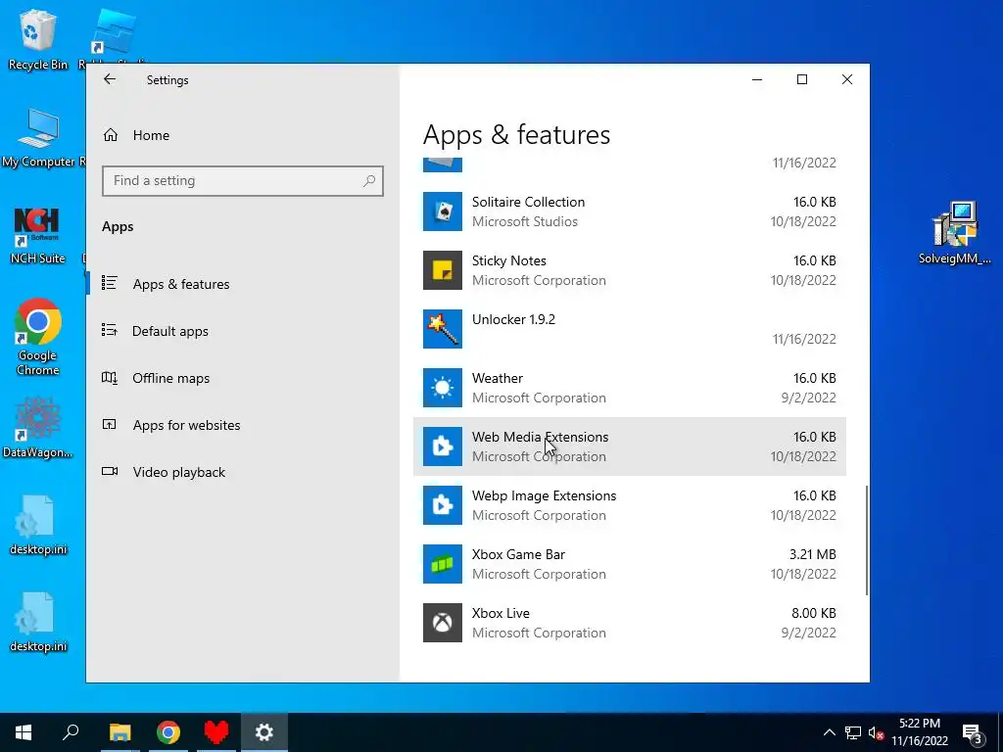Click the apps list vertical scrollbar
This screenshot has width=1003, height=752.
[x=867, y=540]
